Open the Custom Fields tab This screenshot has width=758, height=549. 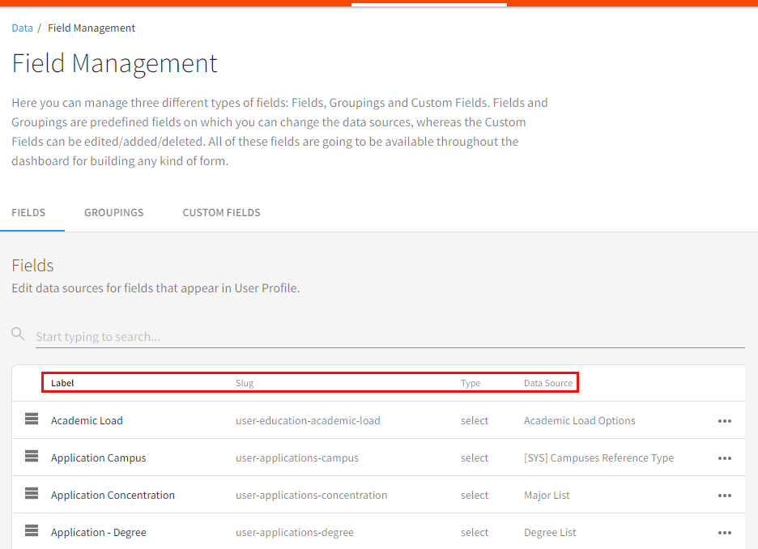(x=221, y=213)
